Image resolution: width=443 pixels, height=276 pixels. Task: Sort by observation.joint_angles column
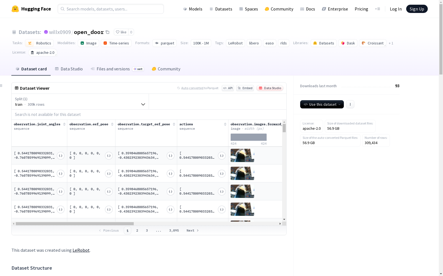[x=64, y=124]
